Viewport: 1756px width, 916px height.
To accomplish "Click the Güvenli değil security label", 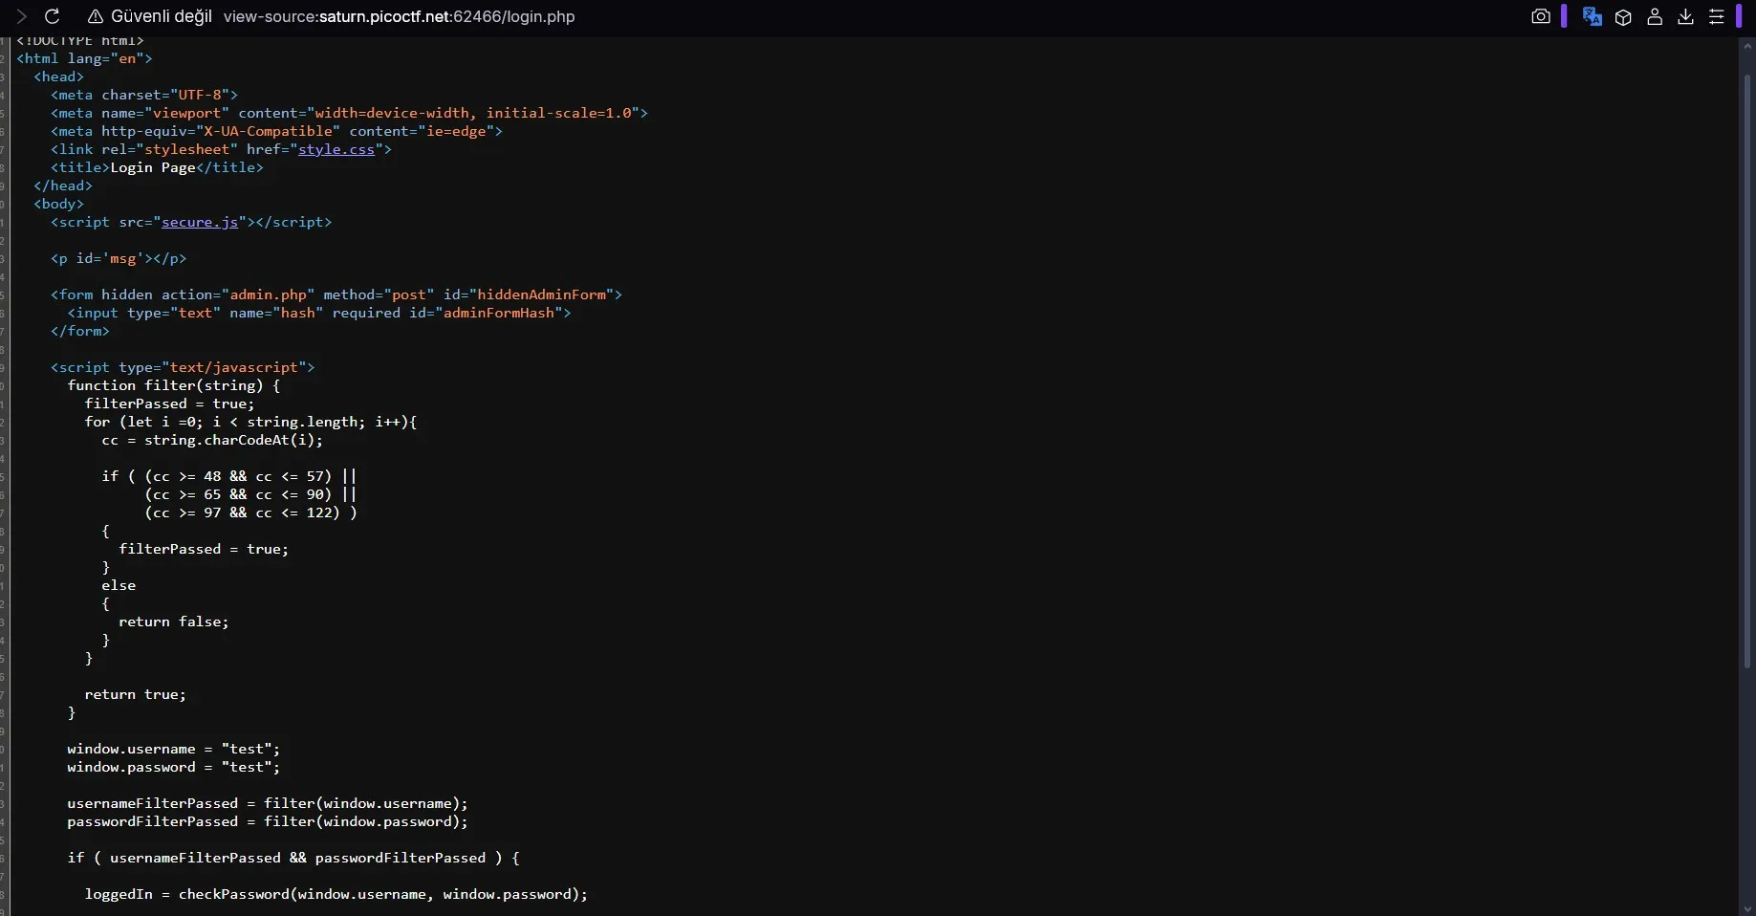I will tap(162, 16).
